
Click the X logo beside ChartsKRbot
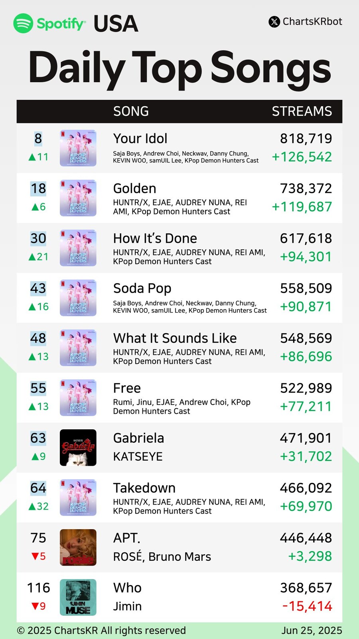[x=274, y=22]
